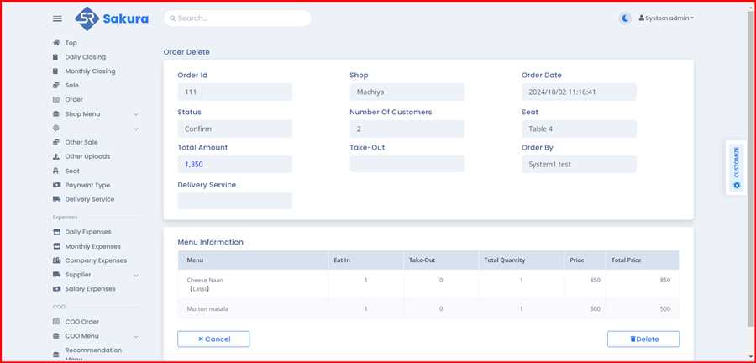Click the Other Uploads upload icon
This screenshot has width=756, height=363.
tap(56, 156)
